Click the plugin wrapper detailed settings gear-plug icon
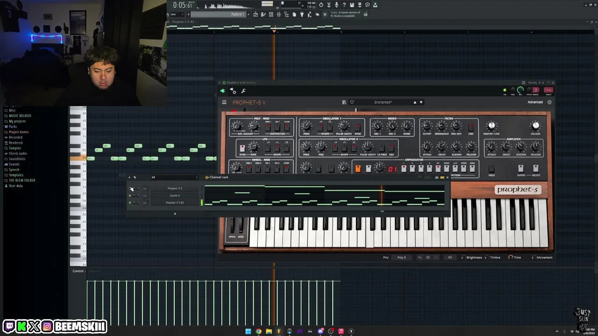The image size is (598, 336). point(233,91)
